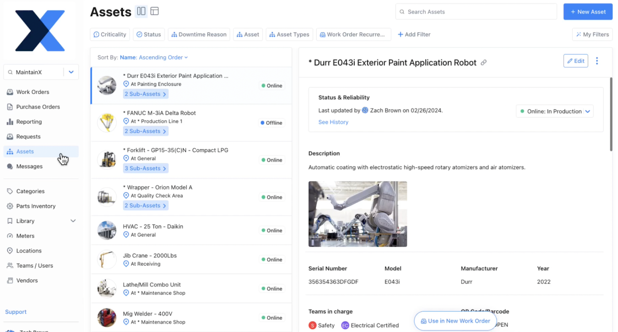Change the Name Ascending Order sort dropdown
The width and height of the screenshot is (618, 332).
154,57
